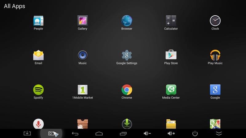This screenshot has height=138, width=246.
Task: Launch the Maps app with red pin
Action: pyautogui.click(x=215, y=124)
